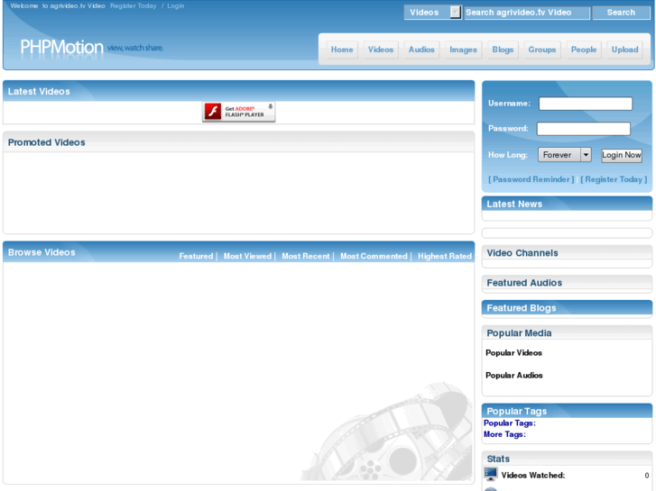Click the monitor icon beside Videos Watched
The image size is (656, 491).
pyautogui.click(x=491, y=474)
